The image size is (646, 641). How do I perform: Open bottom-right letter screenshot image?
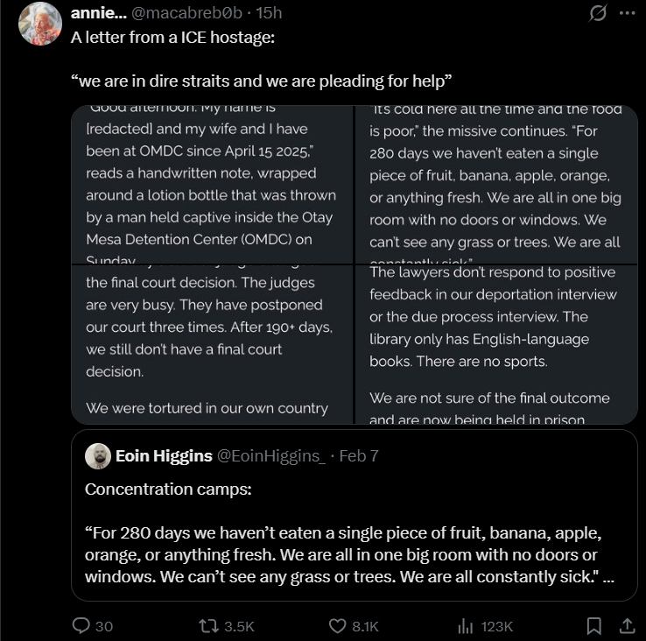tap(496, 344)
